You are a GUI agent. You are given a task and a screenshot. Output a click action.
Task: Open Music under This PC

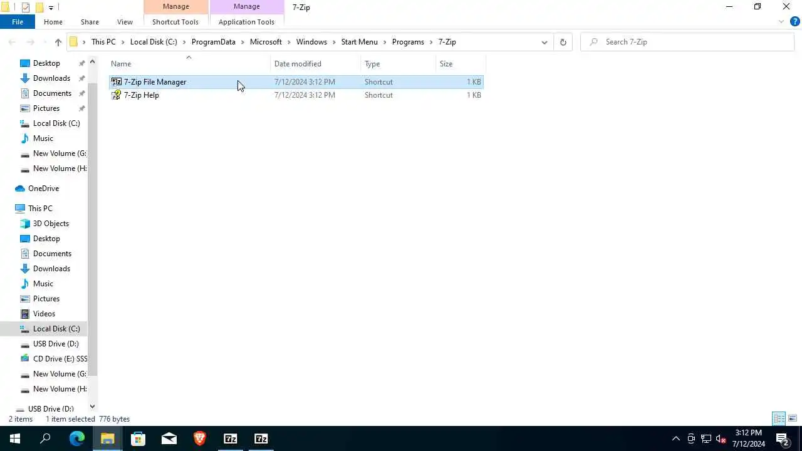pos(43,284)
